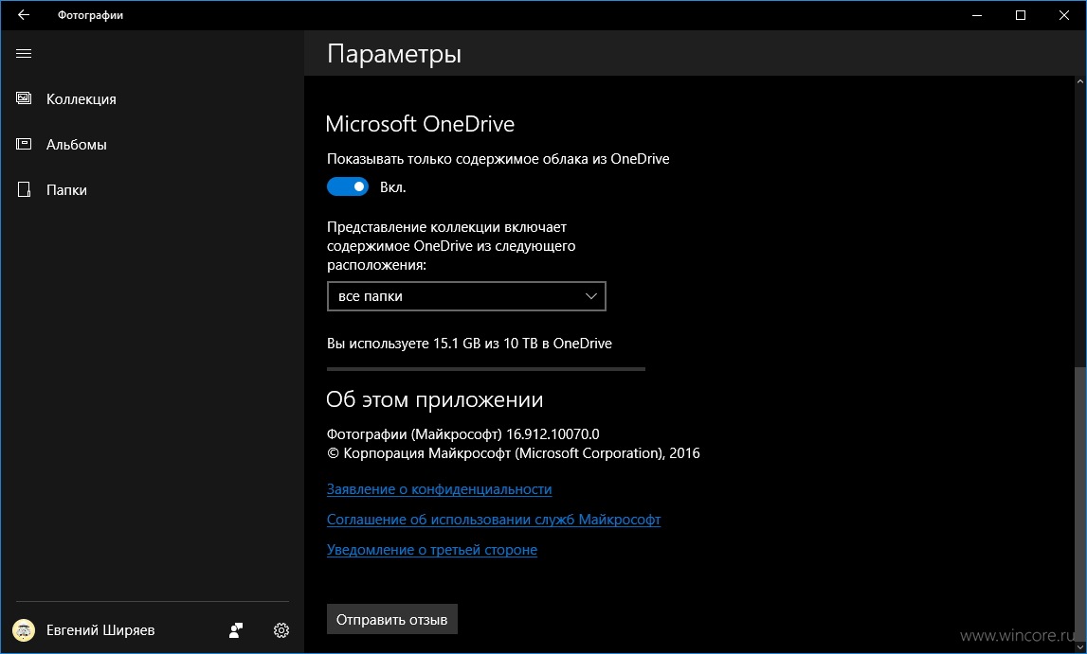This screenshot has width=1087, height=654.
Task: Select the user name Евгений Ширяев
Action: click(100, 629)
